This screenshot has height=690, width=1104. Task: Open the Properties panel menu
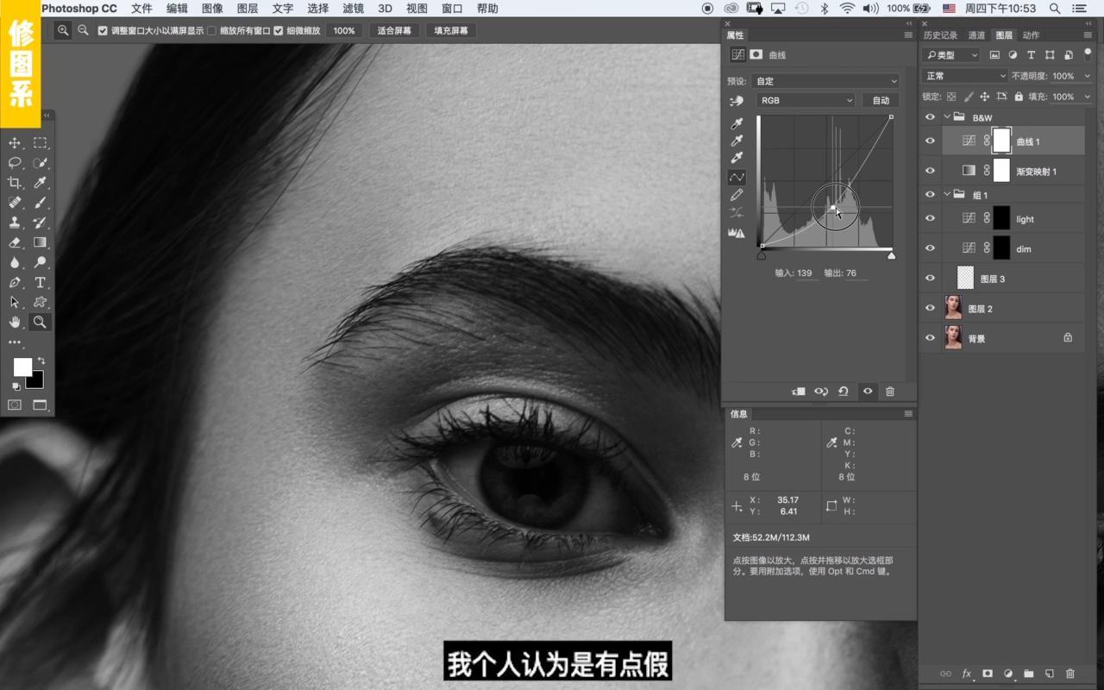tap(908, 35)
